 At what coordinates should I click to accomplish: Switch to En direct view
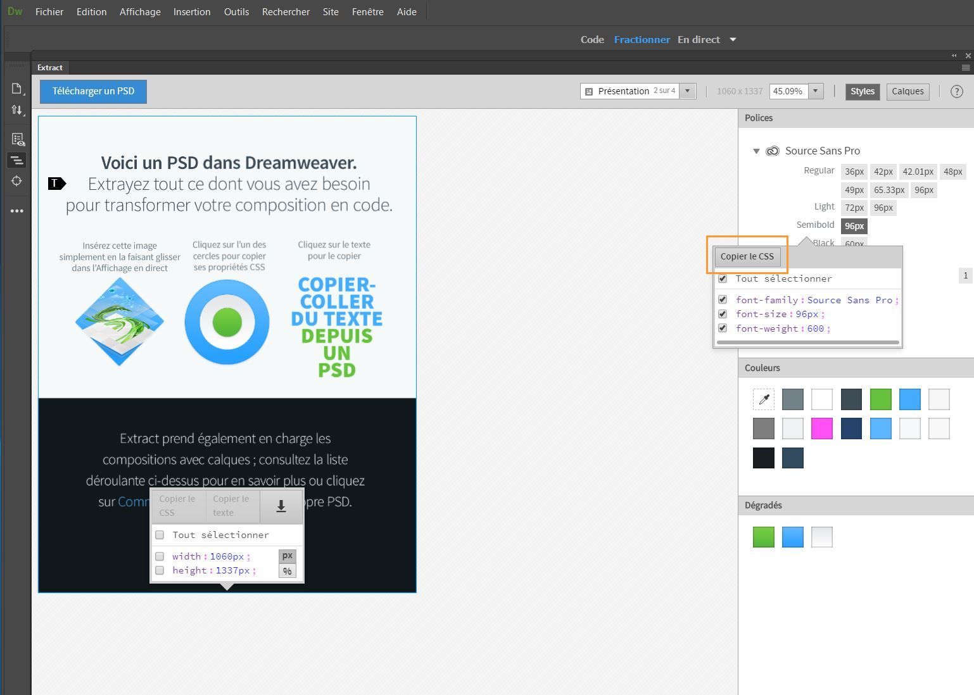[699, 39]
